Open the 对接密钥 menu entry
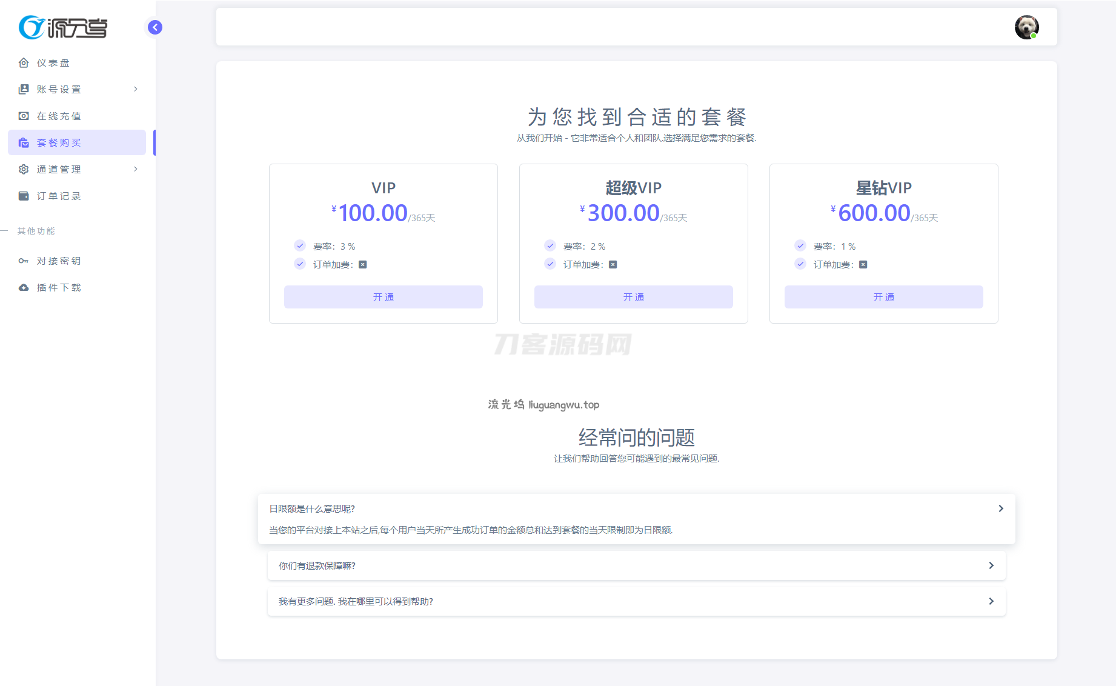This screenshot has height=686, width=1116. coord(59,261)
